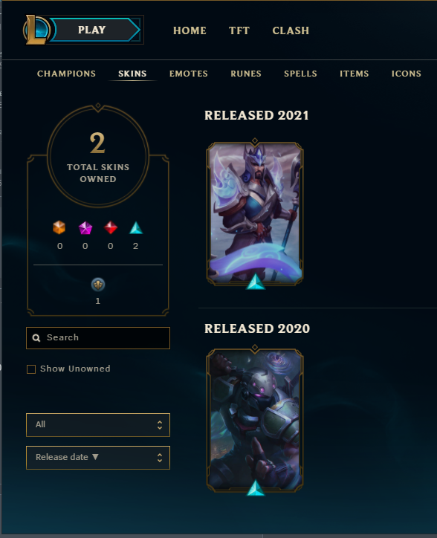437x538 pixels.
Task: Select the 2021 released skin card
Action: point(255,213)
